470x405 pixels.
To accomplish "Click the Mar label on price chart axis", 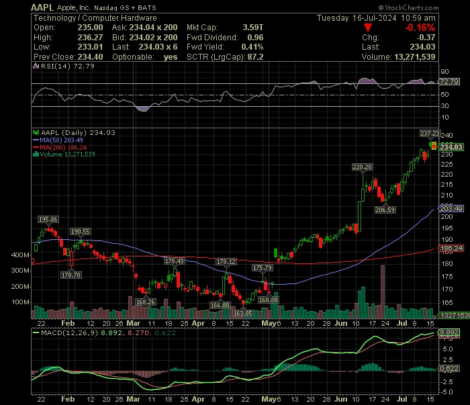I will (134, 324).
